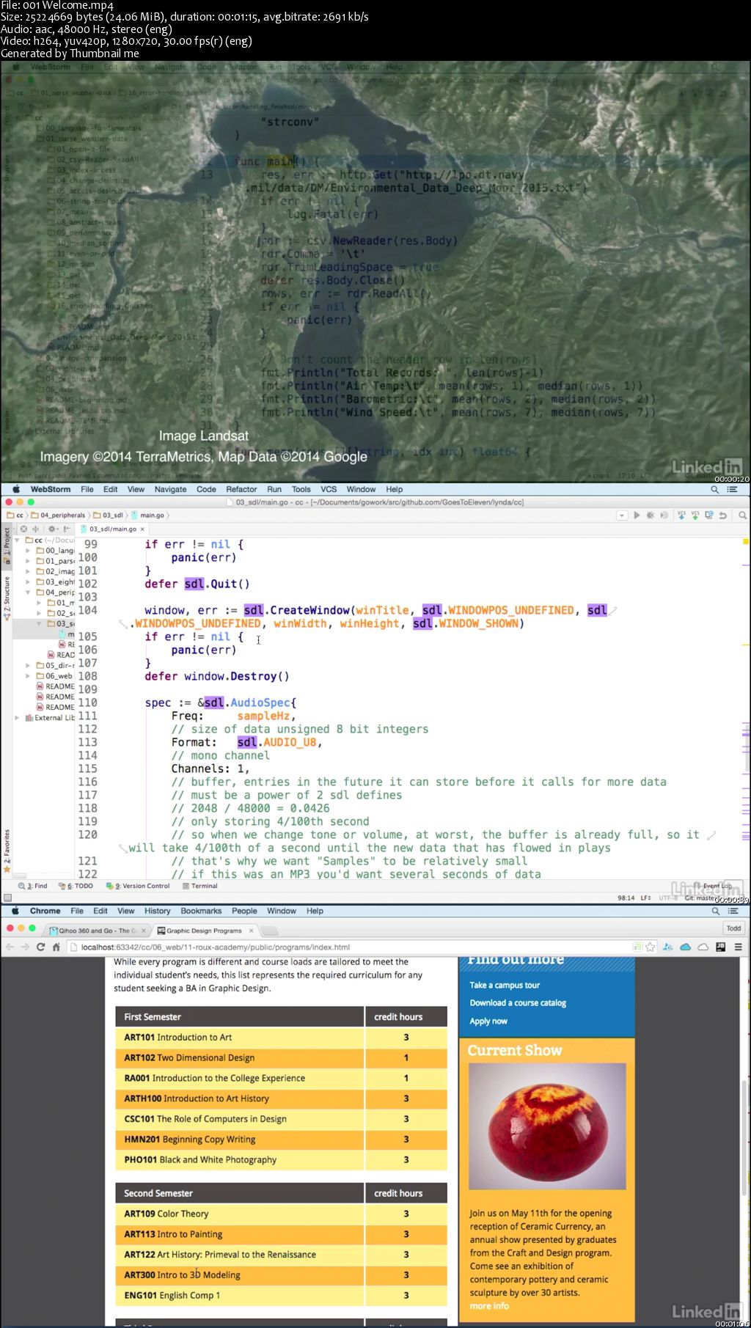
Task: Expand the 06_web folder in 03_sdl WebStorm tree
Action: [x=28, y=676]
